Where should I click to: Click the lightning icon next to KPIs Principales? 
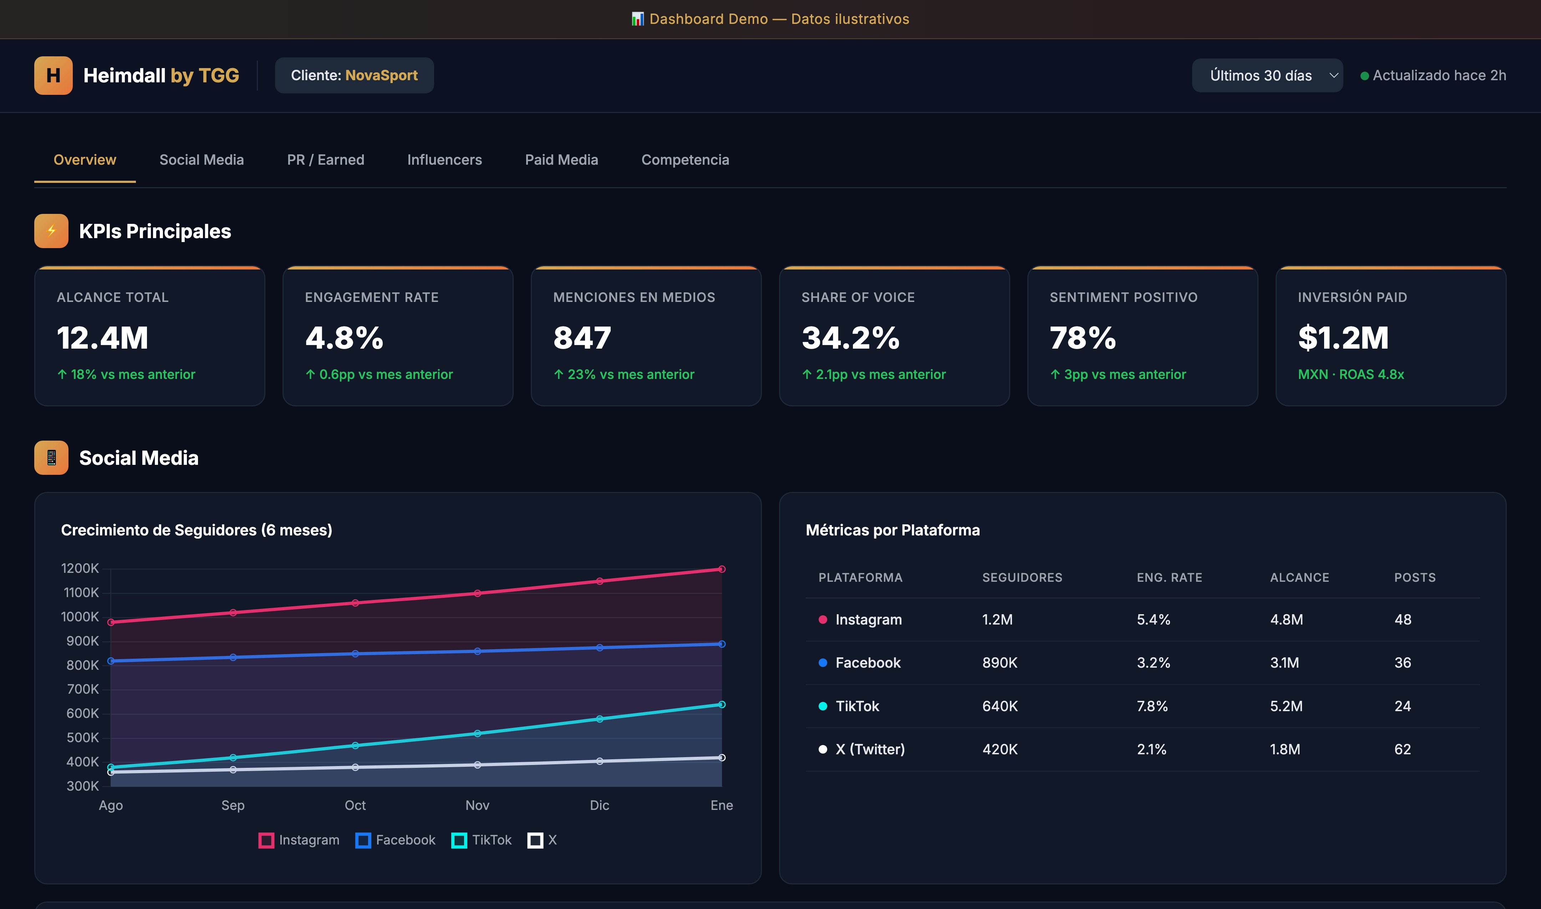click(x=51, y=231)
